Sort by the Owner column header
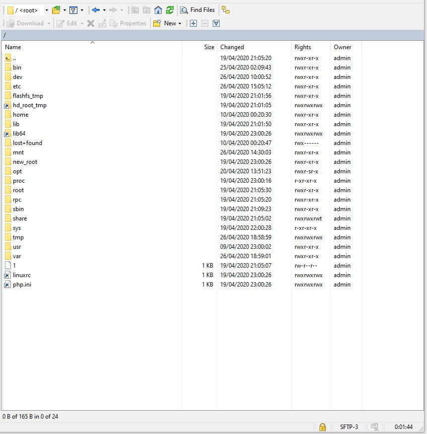 tap(346, 47)
